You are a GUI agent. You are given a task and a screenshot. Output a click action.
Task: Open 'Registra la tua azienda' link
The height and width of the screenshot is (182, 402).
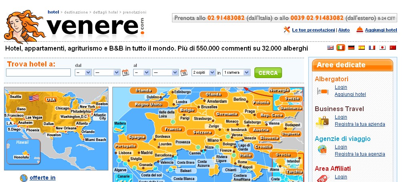(x=360, y=124)
